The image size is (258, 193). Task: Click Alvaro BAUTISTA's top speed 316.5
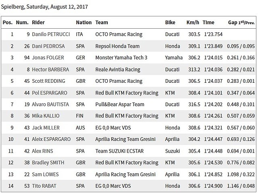point(193,104)
